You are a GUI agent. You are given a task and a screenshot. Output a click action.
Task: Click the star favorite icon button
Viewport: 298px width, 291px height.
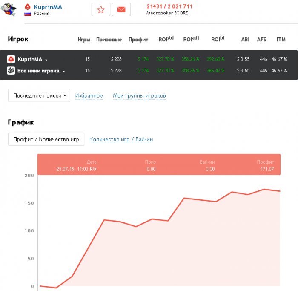[x=101, y=9]
